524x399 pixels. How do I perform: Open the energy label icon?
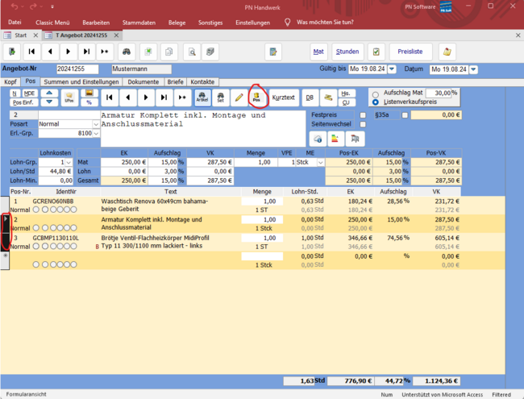pos(335,139)
